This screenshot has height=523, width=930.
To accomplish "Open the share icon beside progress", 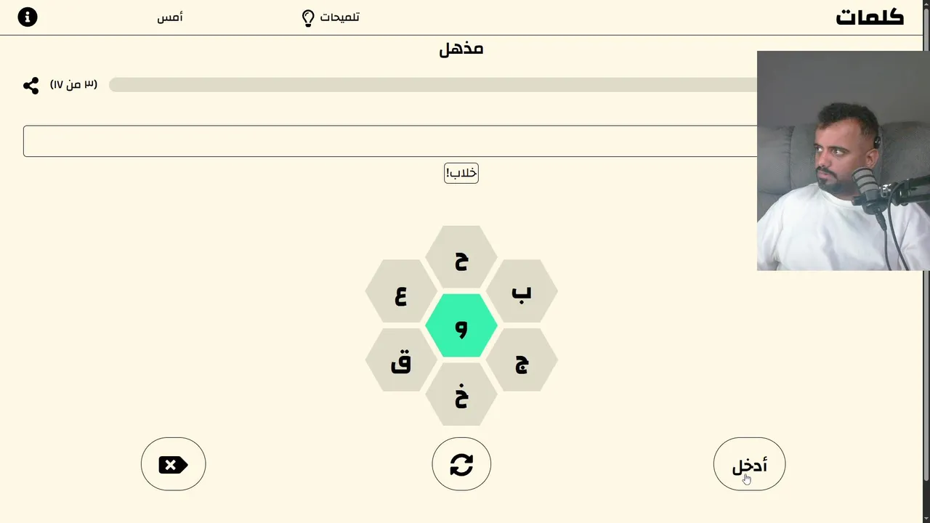I will [x=31, y=86].
